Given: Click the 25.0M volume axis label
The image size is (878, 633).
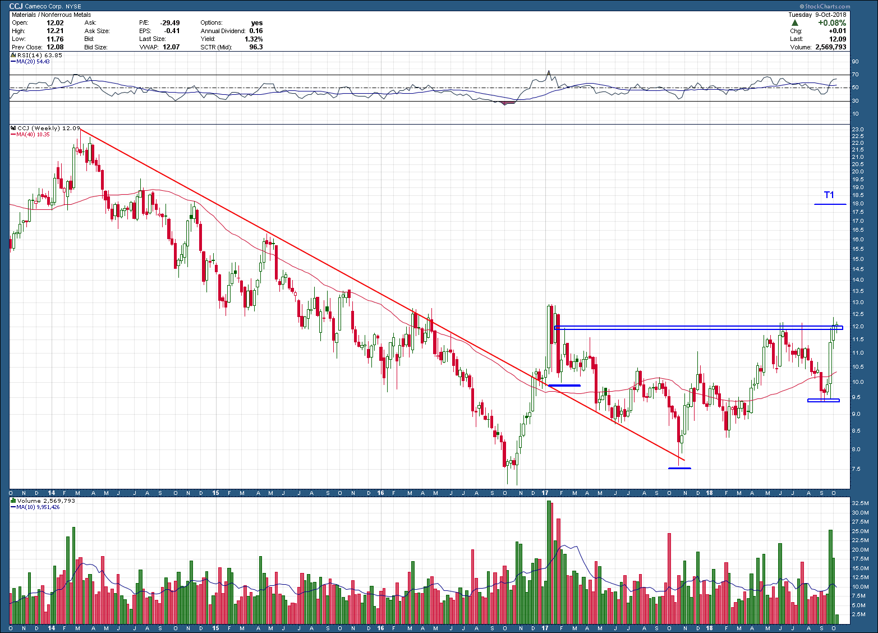Looking at the screenshot, I should point(860,531).
